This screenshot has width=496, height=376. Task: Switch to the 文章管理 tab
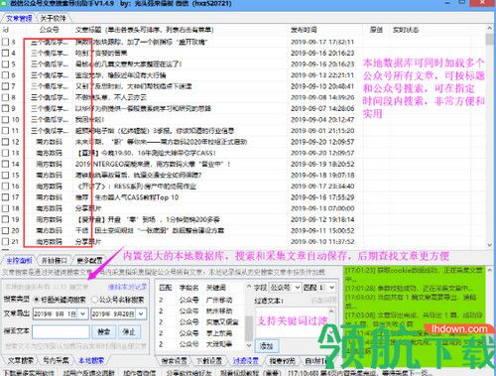pos(19,18)
